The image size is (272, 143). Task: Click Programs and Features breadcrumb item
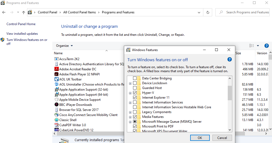118,12
